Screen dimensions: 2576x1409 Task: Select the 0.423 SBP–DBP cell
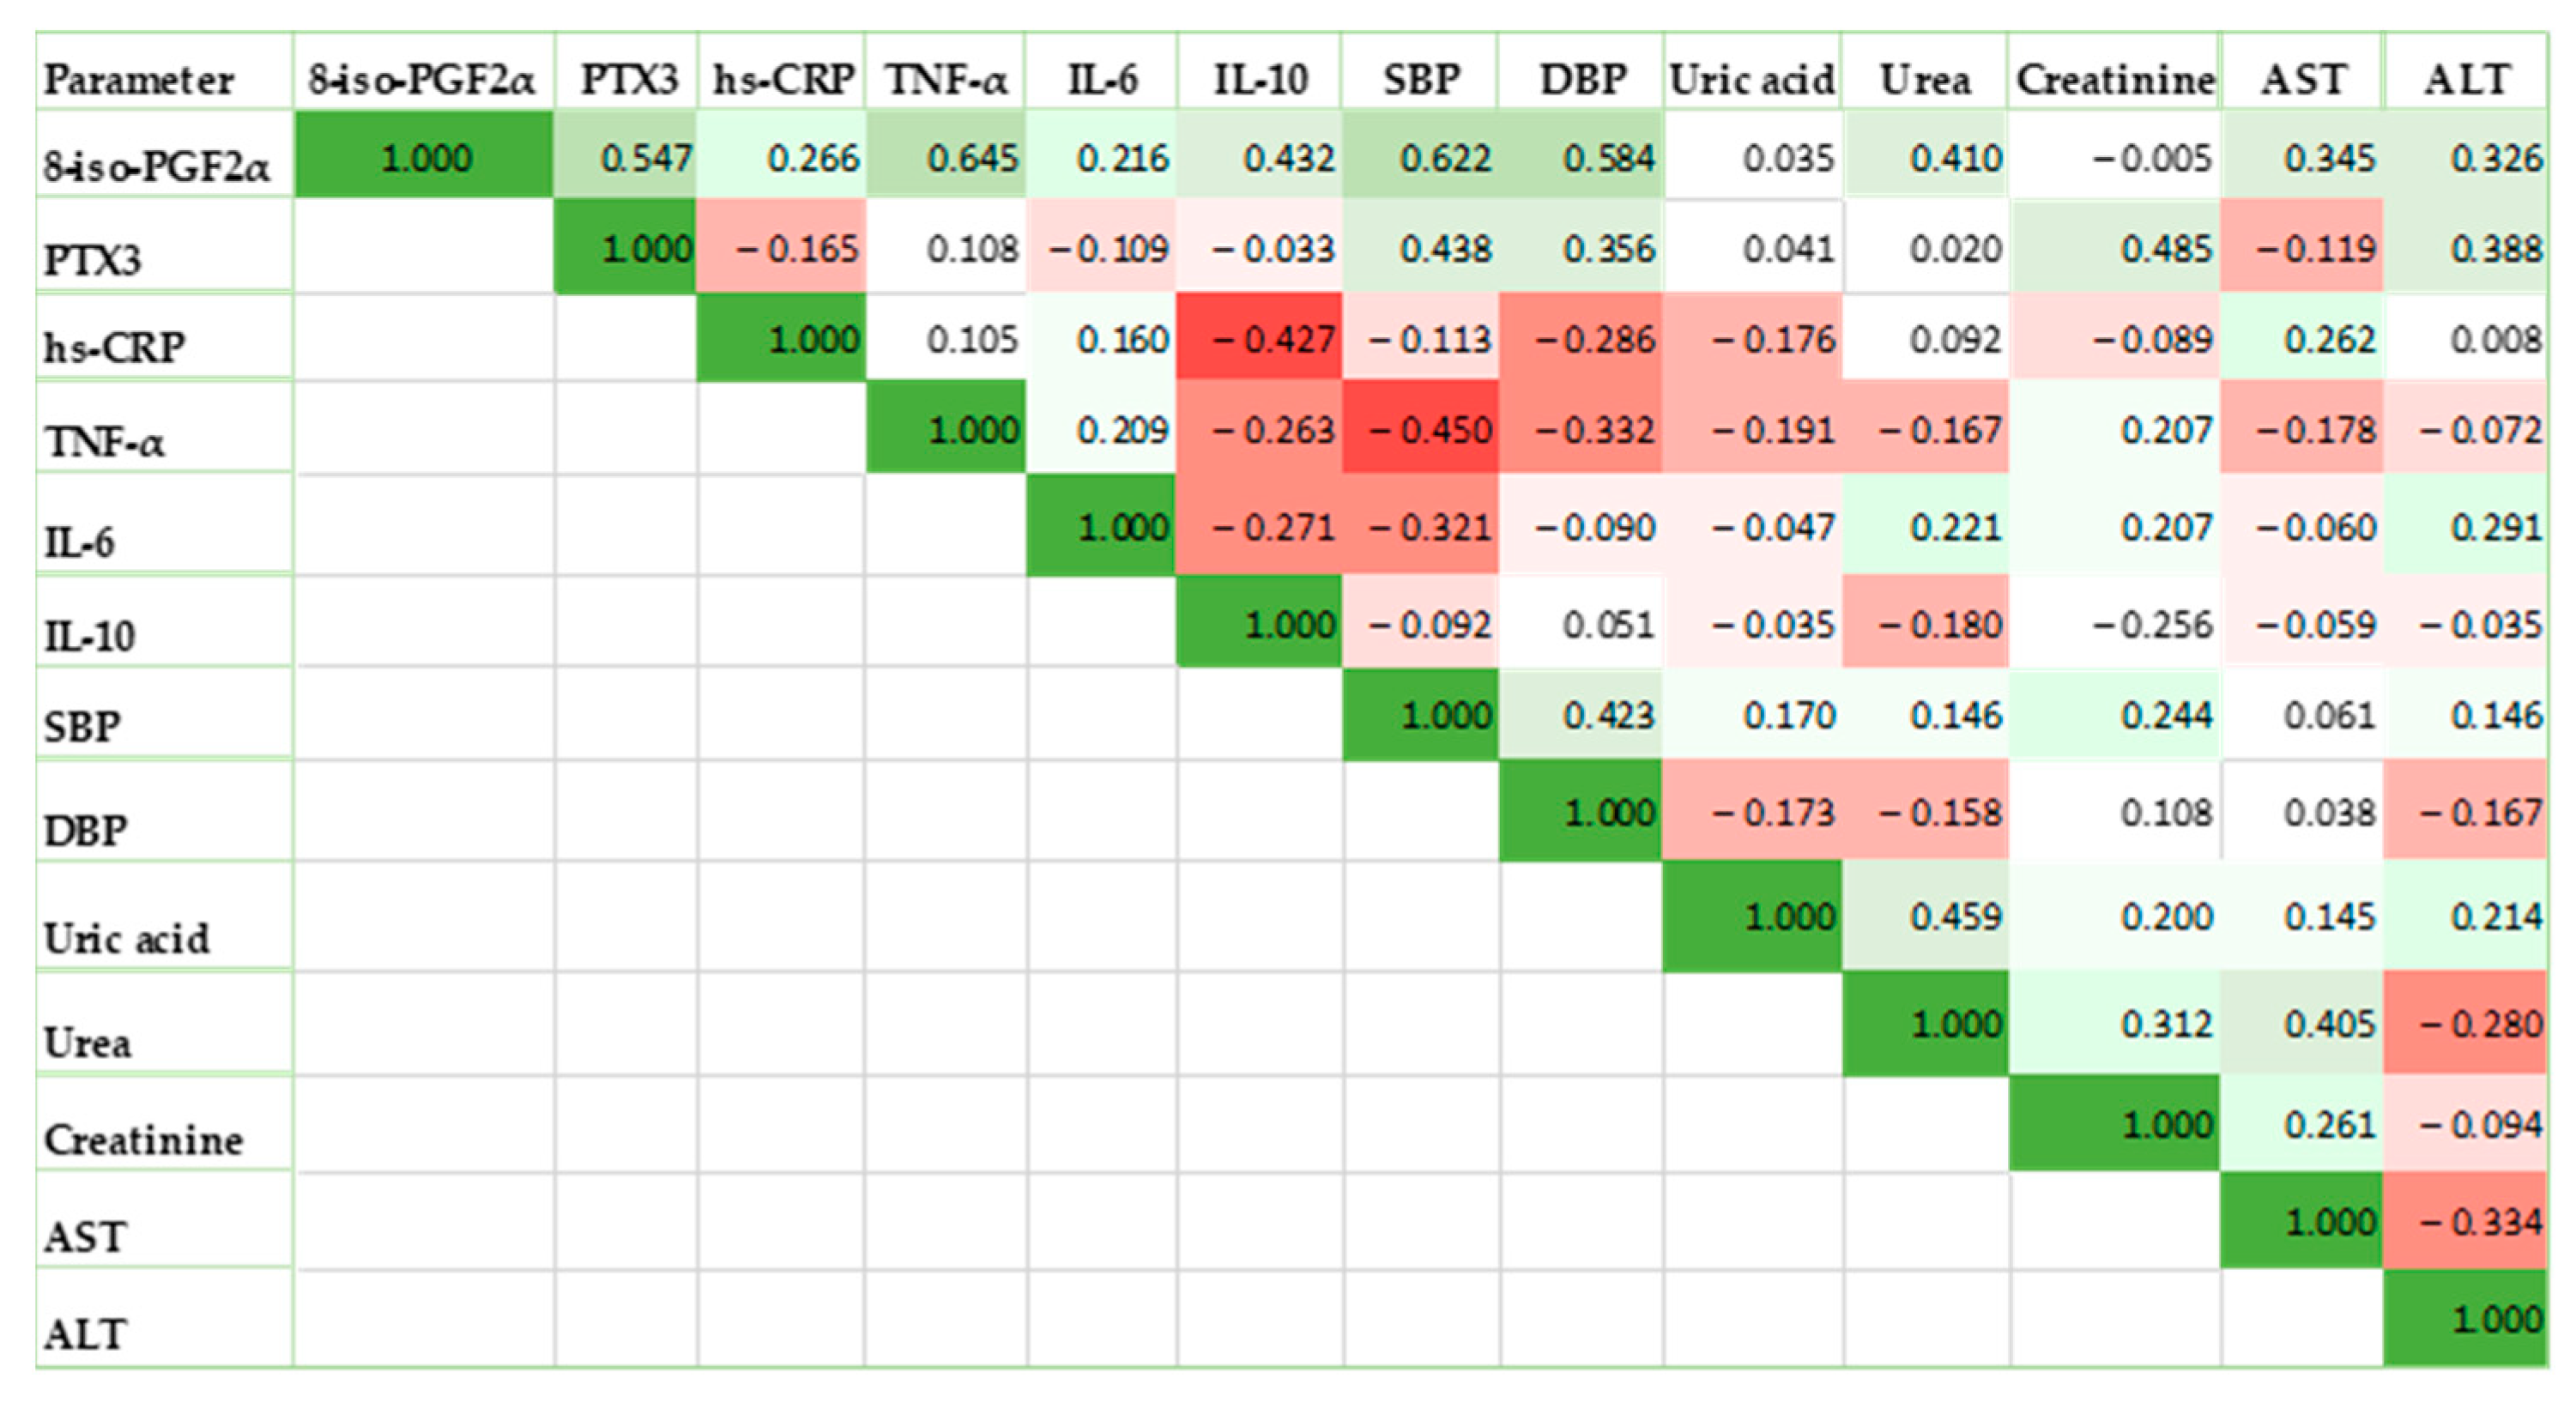click(1581, 715)
